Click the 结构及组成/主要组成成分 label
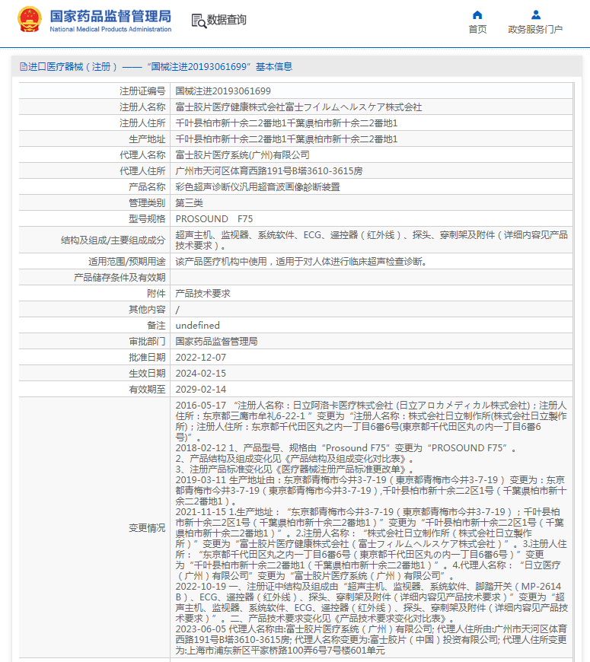590x662 pixels. (x=113, y=240)
